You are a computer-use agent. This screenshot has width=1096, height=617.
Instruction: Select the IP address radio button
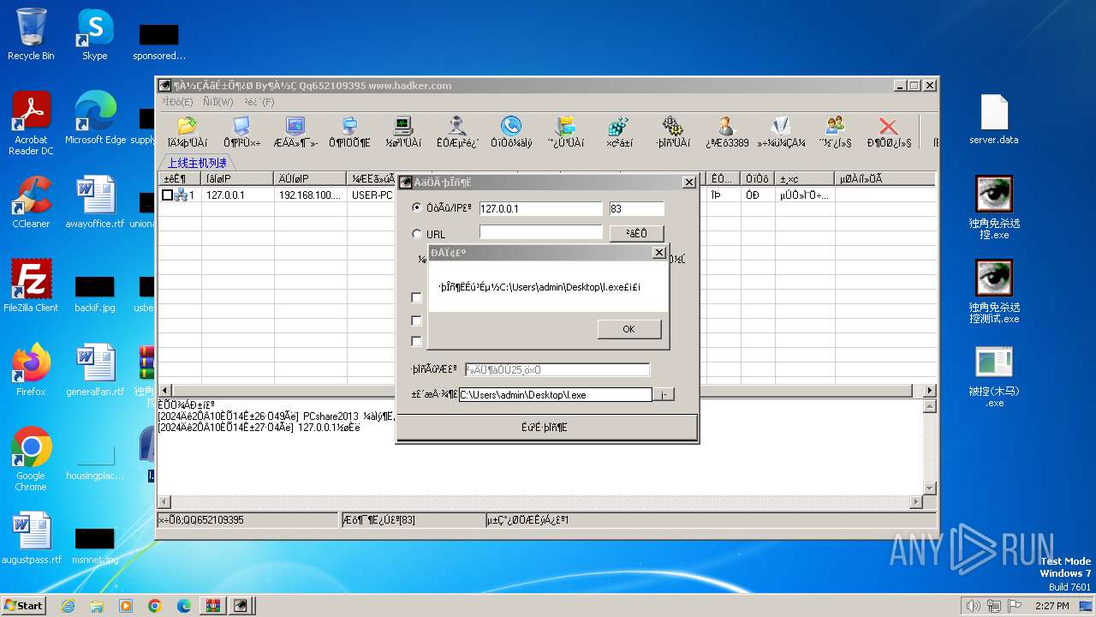click(x=417, y=208)
